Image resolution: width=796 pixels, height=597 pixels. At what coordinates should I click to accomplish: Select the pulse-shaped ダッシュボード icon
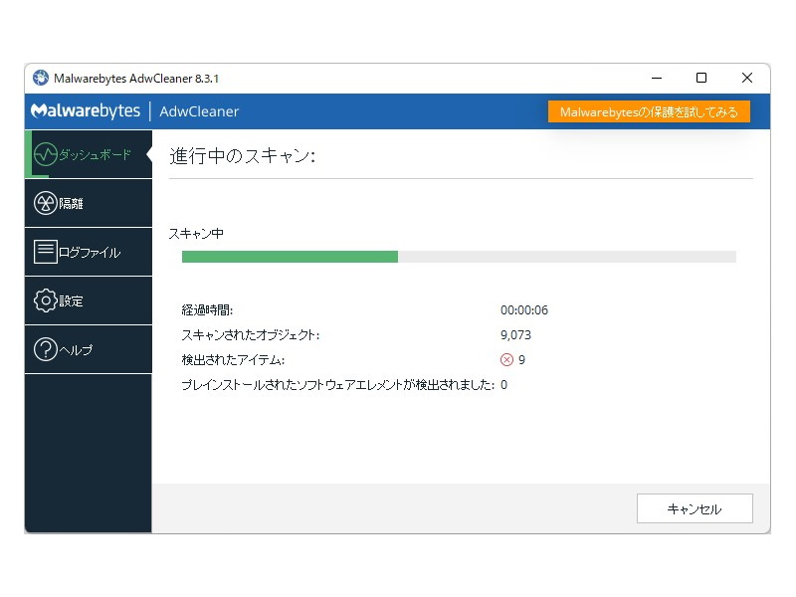coord(45,154)
